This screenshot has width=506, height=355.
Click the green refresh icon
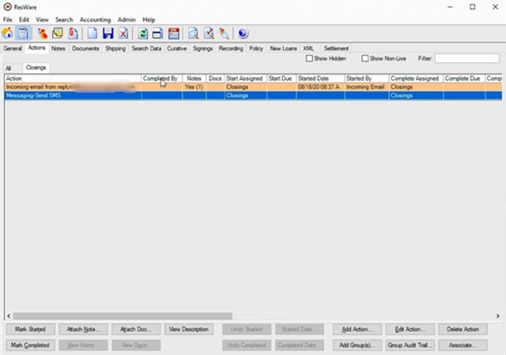tap(143, 33)
